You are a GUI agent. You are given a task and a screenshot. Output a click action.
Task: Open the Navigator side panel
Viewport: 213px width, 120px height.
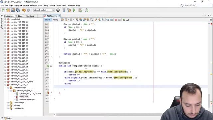(2, 23)
